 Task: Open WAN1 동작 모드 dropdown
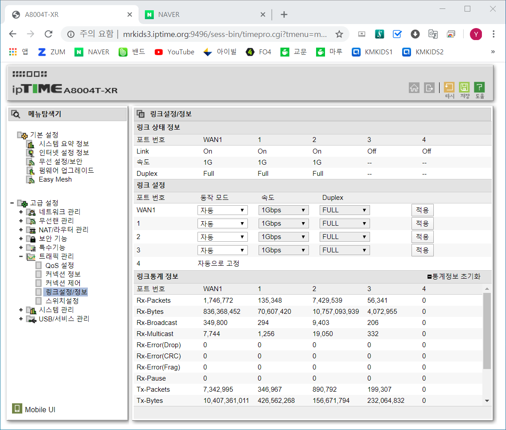(222, 211)
